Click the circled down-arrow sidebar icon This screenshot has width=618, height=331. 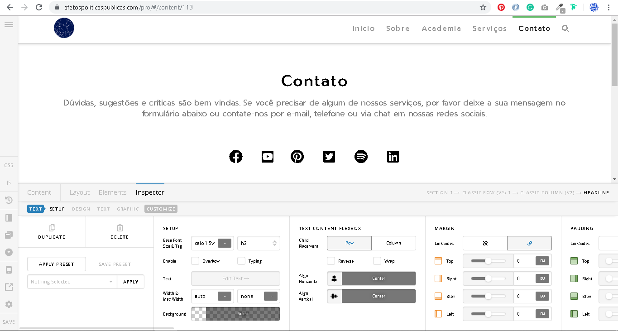(x=9, y=252)
